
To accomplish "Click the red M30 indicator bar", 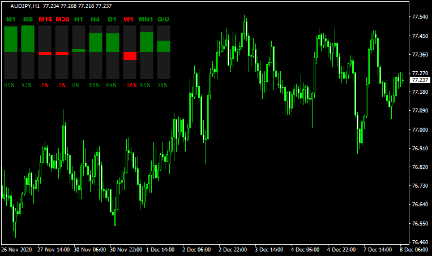I will pos(62,53).
